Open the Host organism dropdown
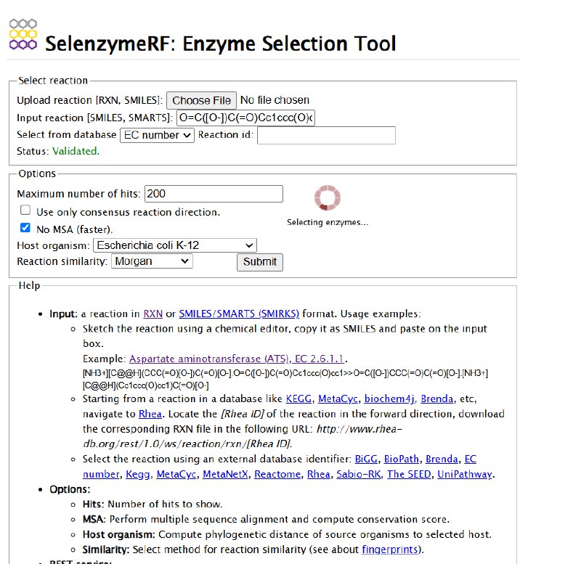The height and width of the screenshot is (564, 581). 175,245
